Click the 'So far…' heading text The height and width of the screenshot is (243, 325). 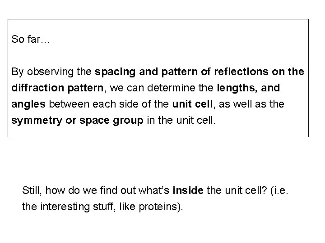(x=31, y=40)
